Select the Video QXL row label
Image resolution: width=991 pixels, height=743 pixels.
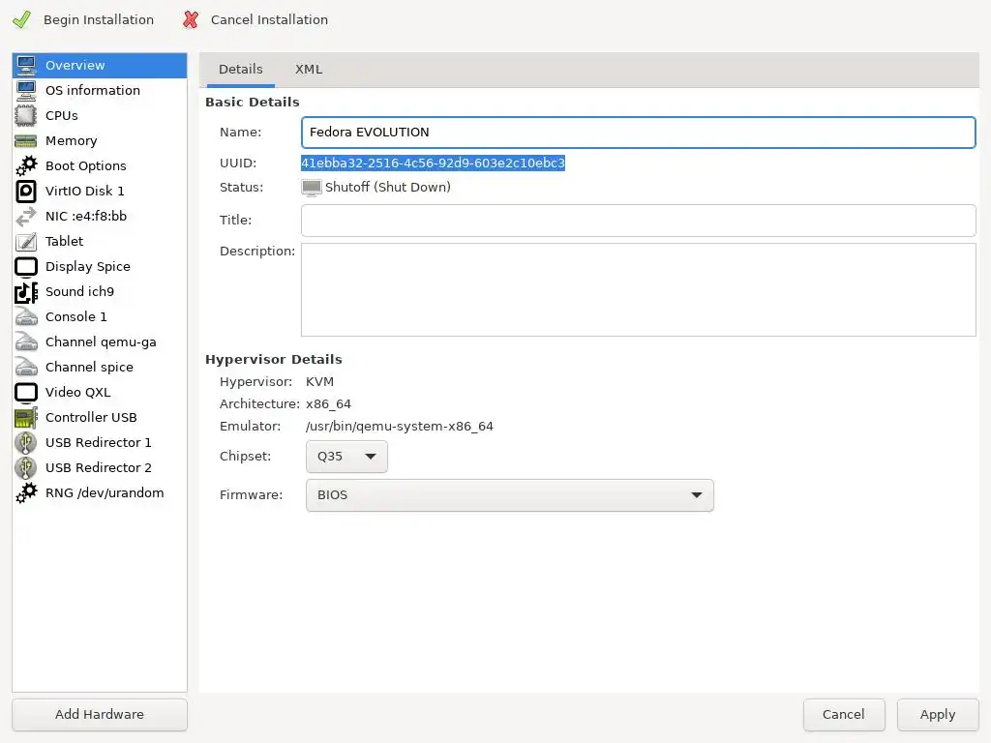pyautogui.click(x=77, y=393)
